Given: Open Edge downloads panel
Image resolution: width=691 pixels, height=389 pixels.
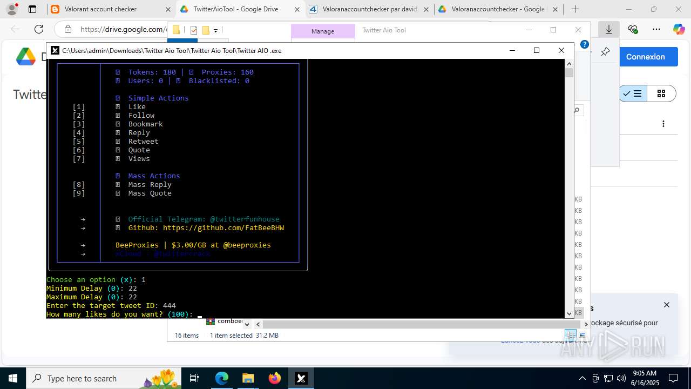Looking at the screenshot, I should [x=609, y=29].
